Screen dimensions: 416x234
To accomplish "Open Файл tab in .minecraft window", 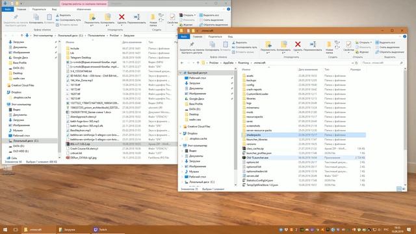I will click(x=184, y=36).
